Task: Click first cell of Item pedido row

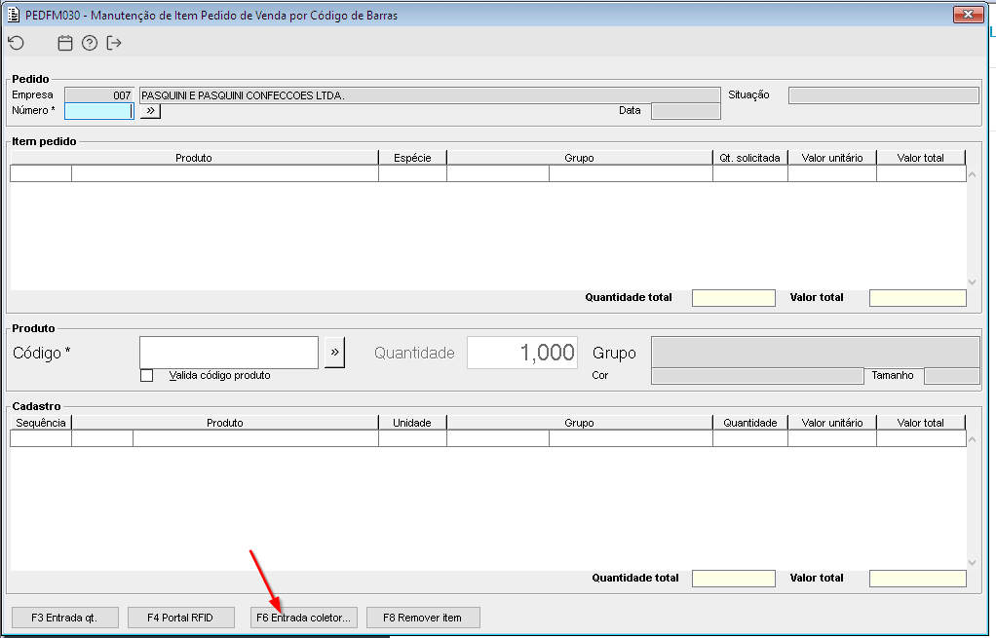Action: coord(41,173)
